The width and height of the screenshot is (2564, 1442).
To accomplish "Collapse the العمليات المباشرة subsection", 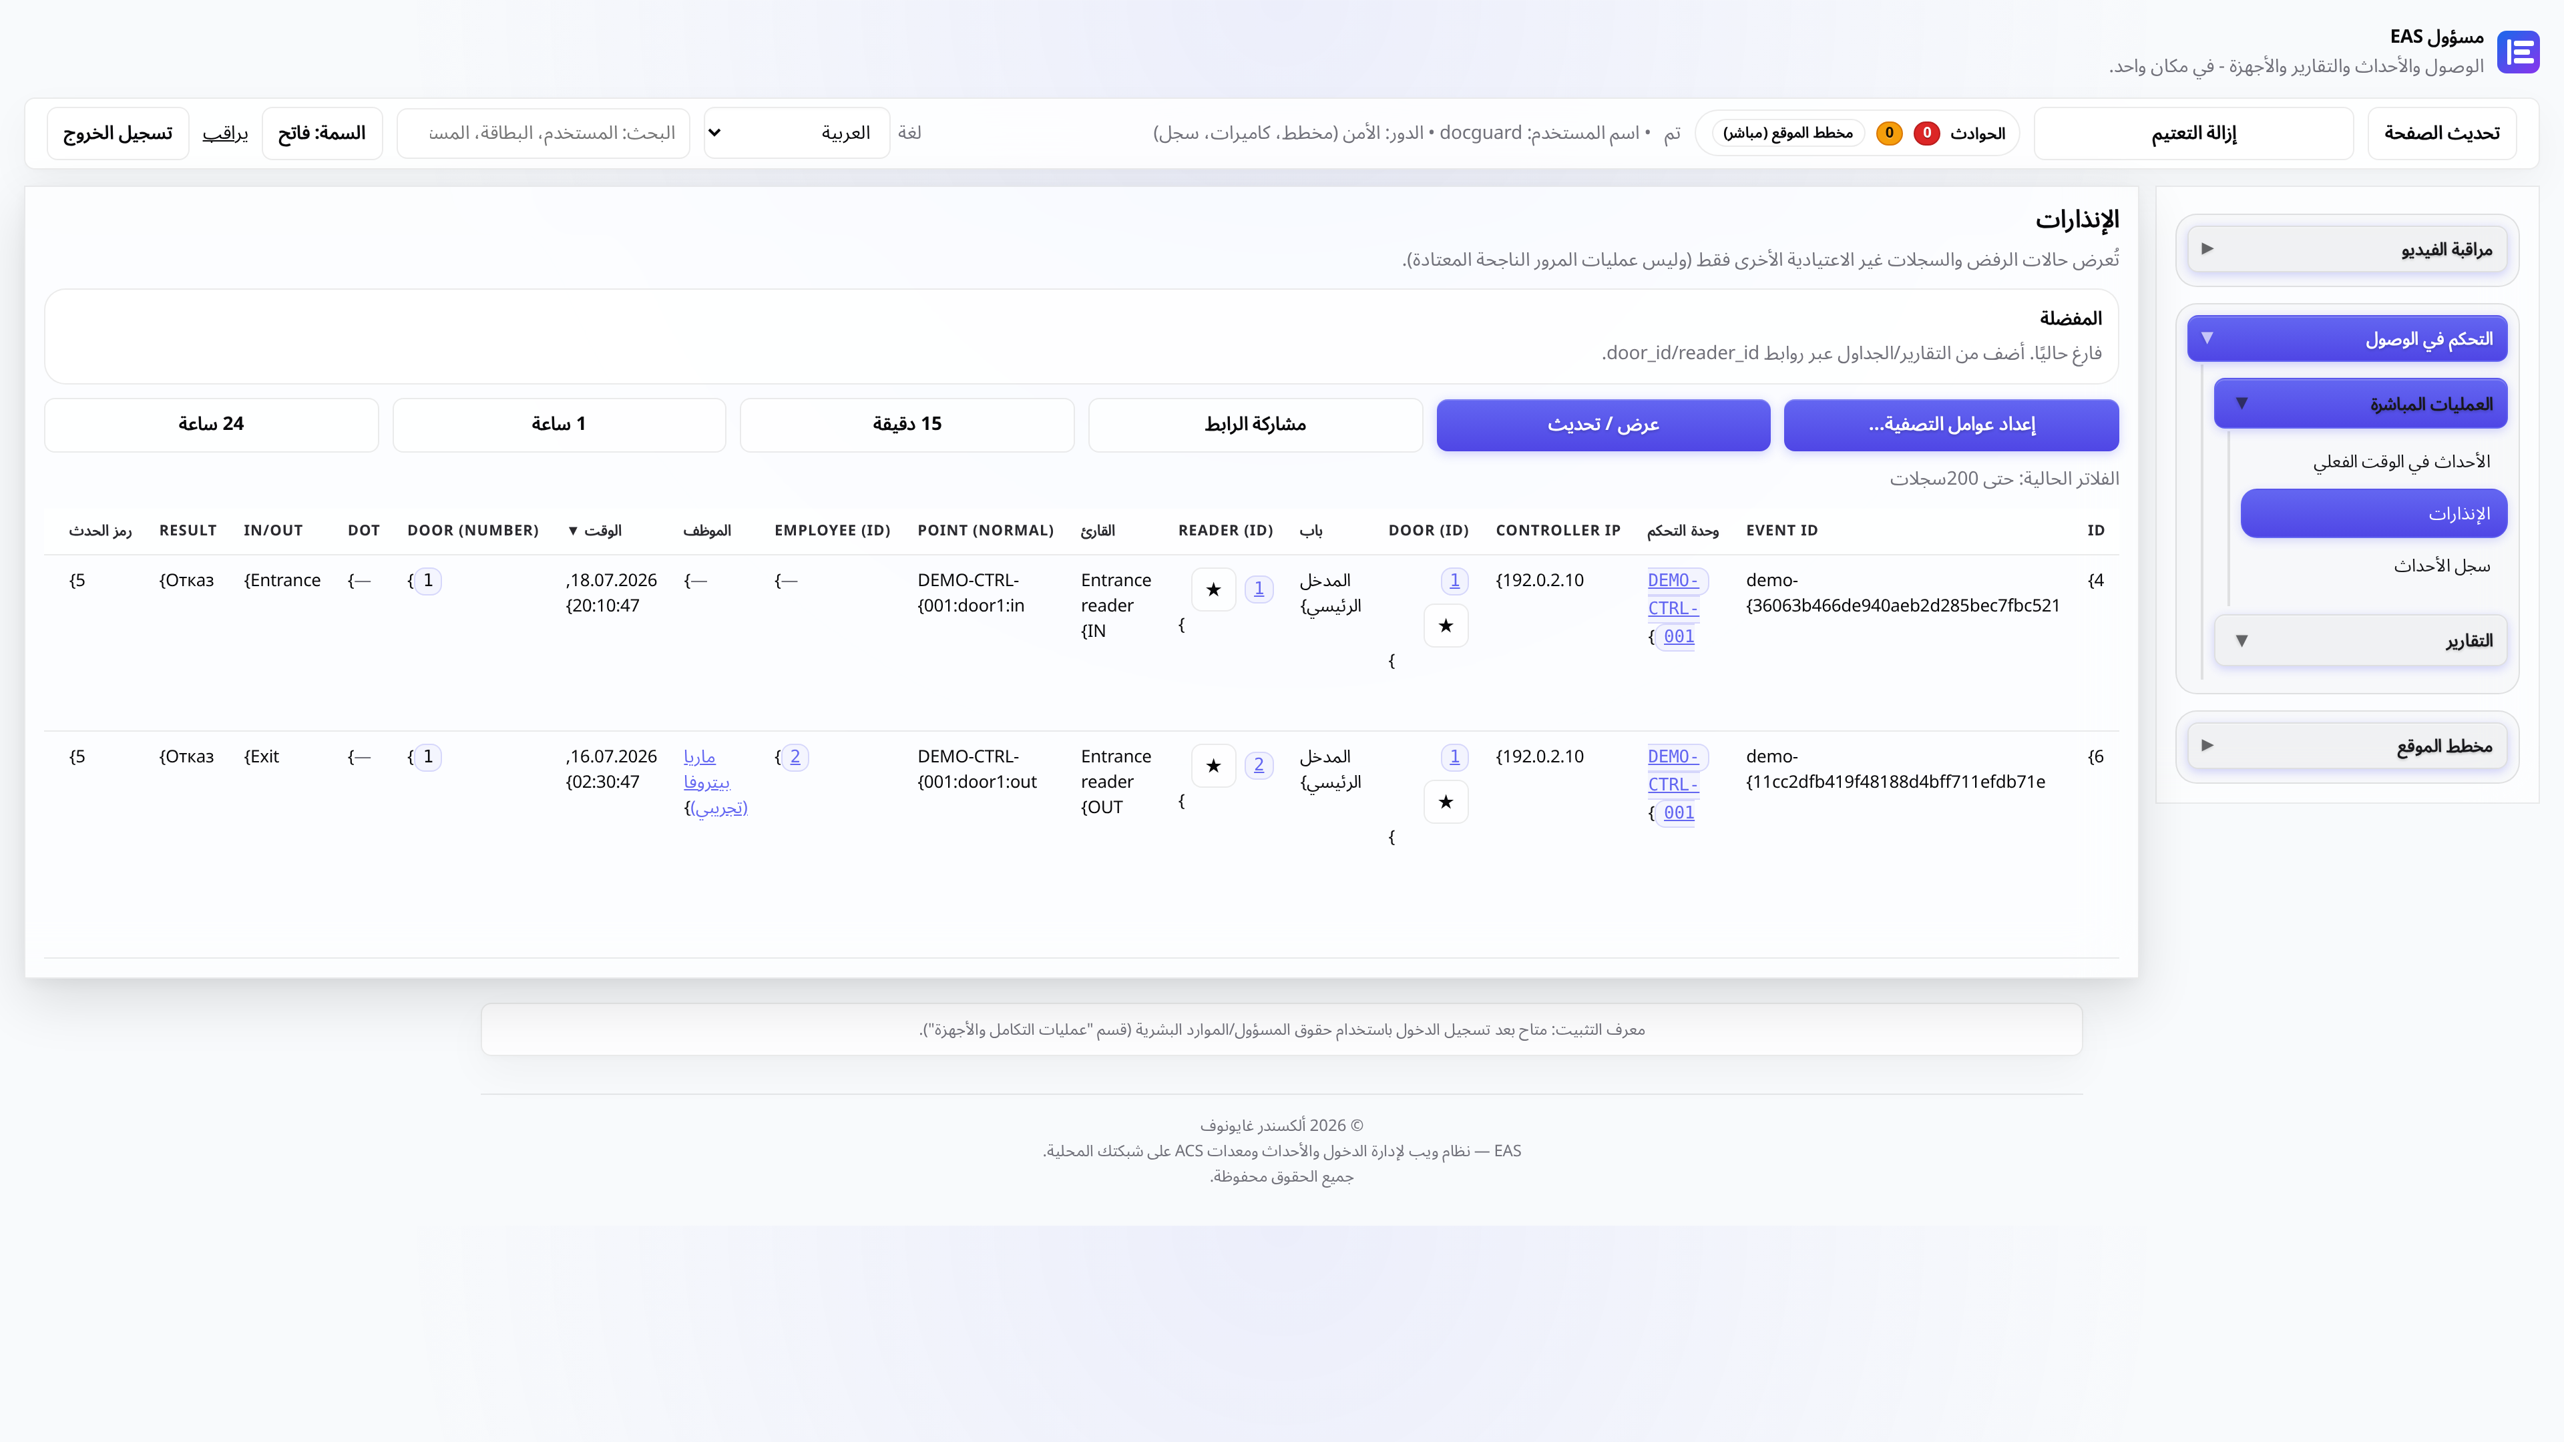I will (x=2360, y=403).
